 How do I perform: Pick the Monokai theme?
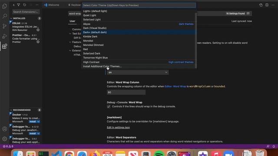tap(138, 41)
